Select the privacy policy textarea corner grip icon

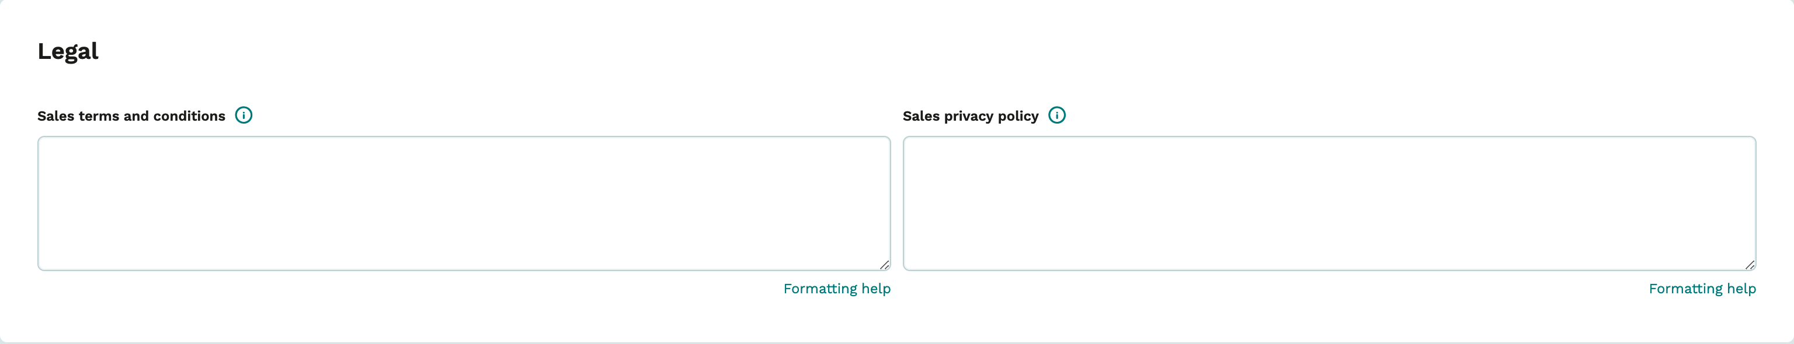pos(1750,264)
